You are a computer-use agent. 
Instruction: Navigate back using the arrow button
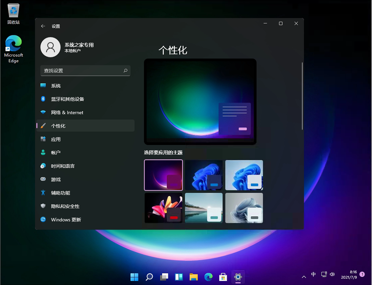(x=43, y=26)
